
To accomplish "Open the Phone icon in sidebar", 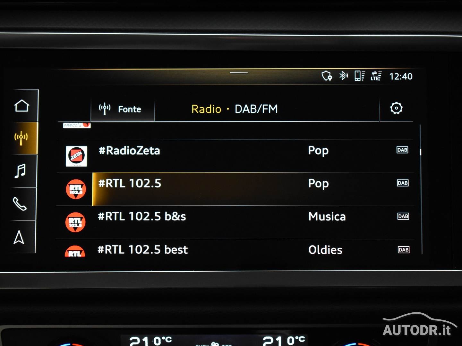I will click(x=20, y=204).
